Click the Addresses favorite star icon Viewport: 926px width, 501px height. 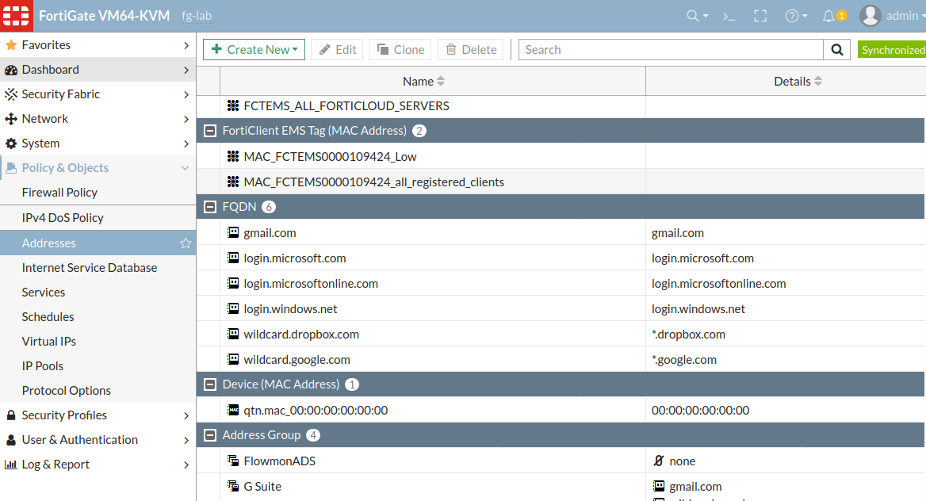186,243
